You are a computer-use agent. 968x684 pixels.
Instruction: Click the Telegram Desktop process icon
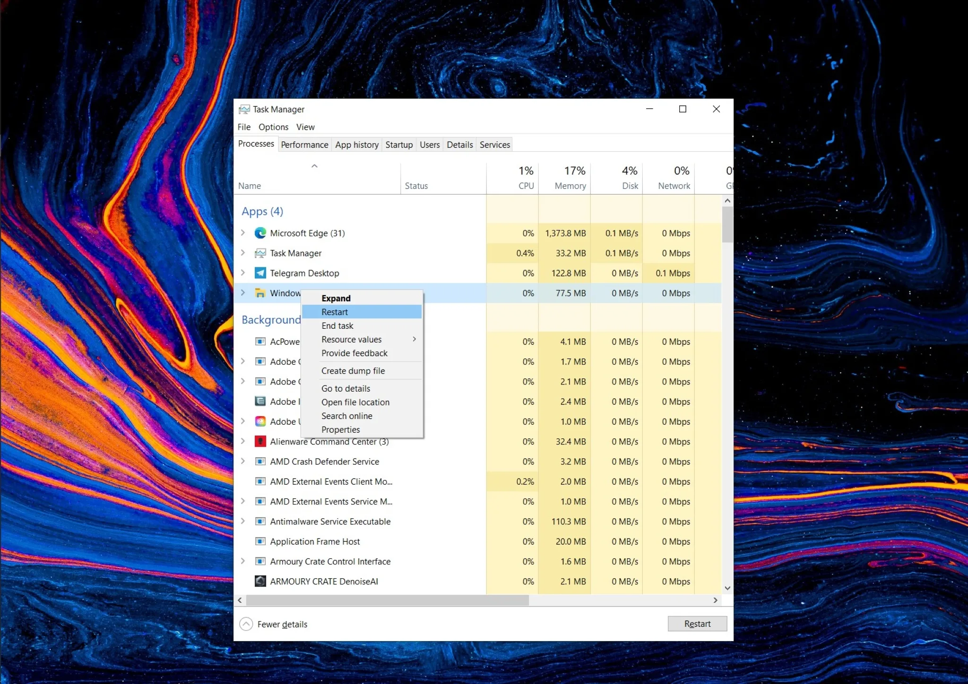coord(260,273)
